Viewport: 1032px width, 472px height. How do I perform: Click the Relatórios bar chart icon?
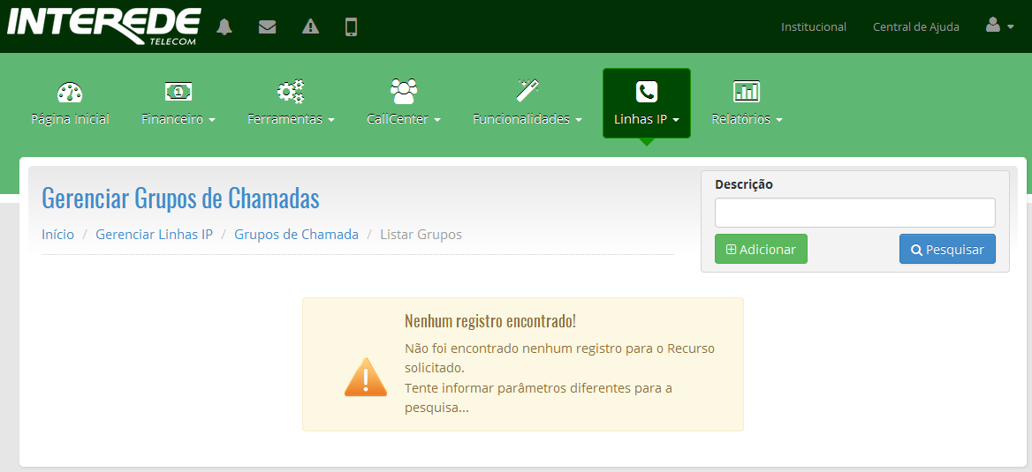(x=747, y=91)
